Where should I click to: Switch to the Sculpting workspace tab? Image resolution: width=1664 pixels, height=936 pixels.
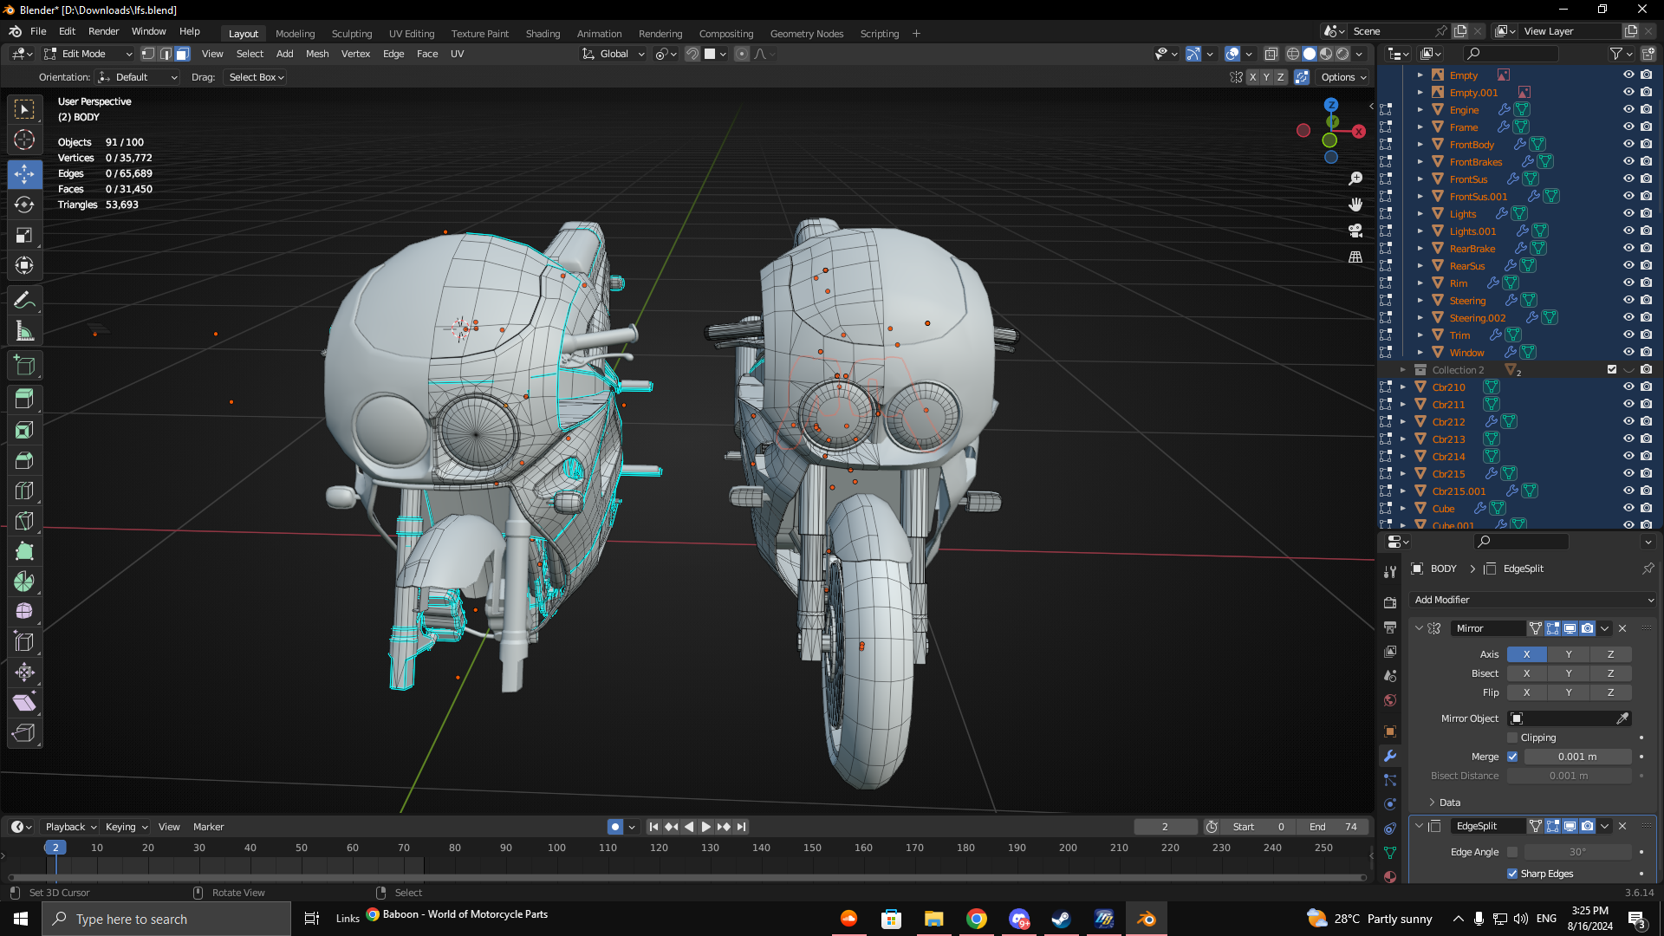[351, 34]
